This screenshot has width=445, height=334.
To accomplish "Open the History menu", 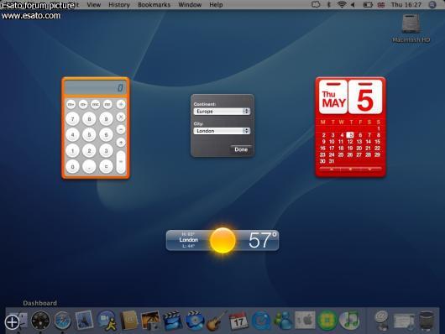I will click(119, 5).
